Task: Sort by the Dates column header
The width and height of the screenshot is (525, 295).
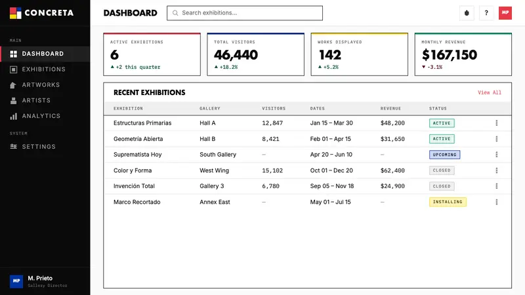Action: click(x=318, y=108)
